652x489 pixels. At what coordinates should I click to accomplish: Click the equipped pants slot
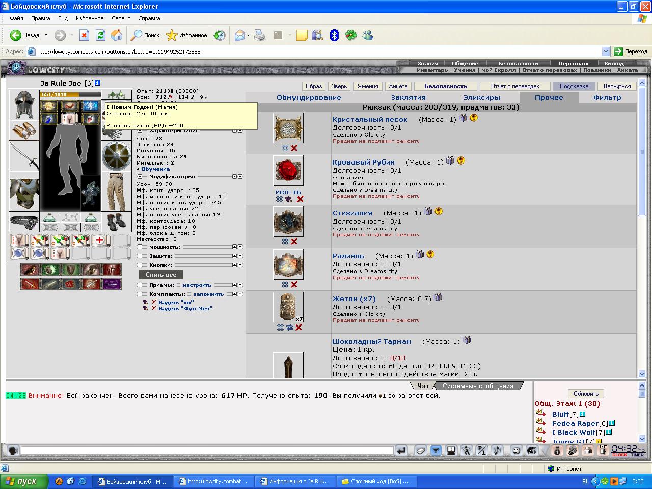[117, 192]
